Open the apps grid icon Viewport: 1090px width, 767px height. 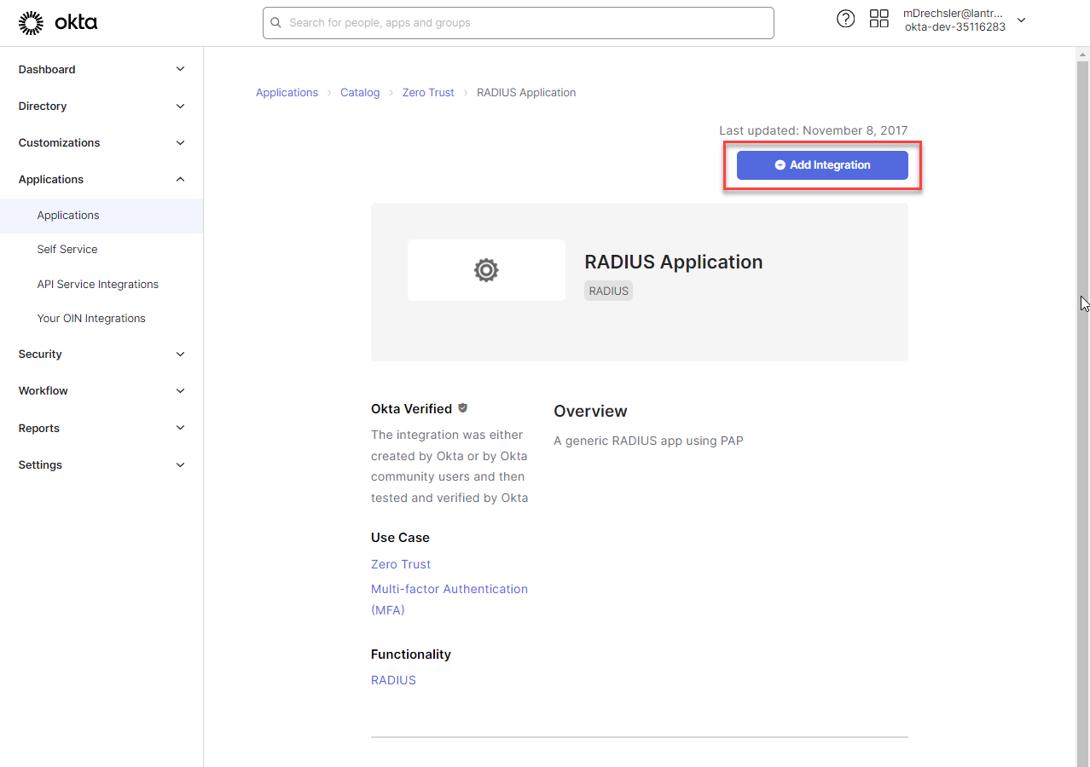coord(878,19)
